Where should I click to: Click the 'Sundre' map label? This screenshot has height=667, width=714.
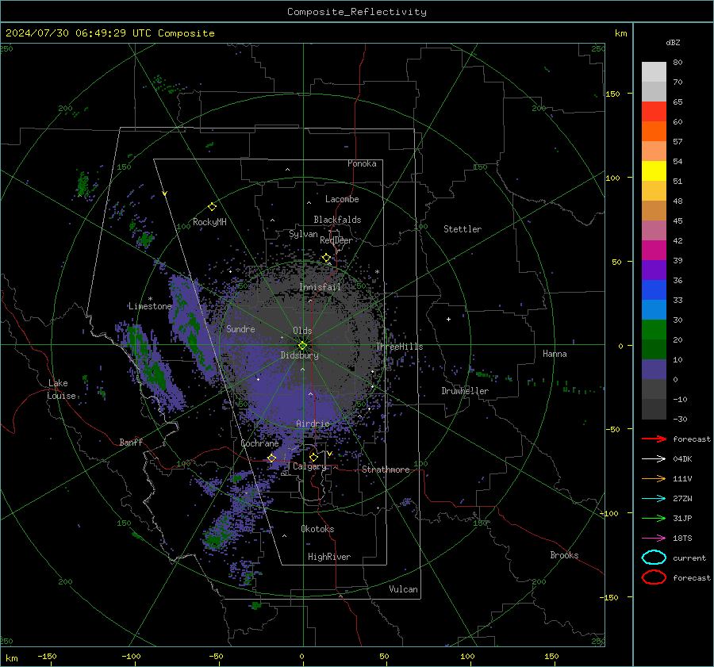240,328
